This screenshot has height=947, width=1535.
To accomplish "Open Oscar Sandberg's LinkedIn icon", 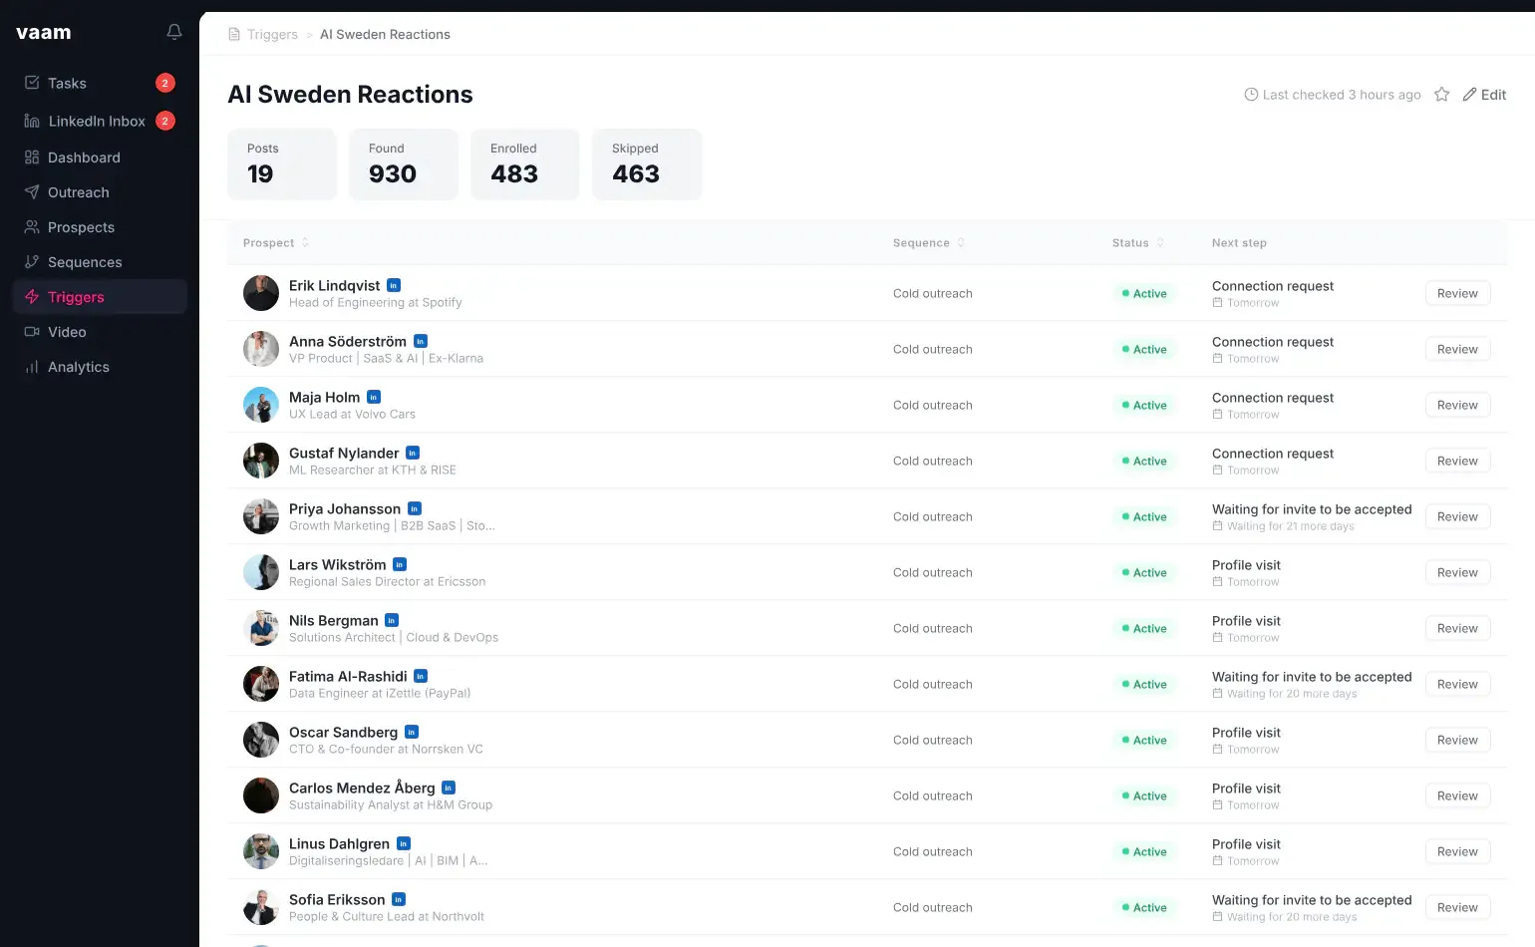I will point(412,732).
